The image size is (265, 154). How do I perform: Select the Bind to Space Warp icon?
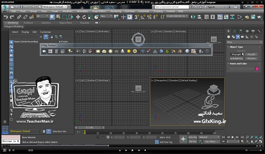pyautogui.click(x=31, y=17)
